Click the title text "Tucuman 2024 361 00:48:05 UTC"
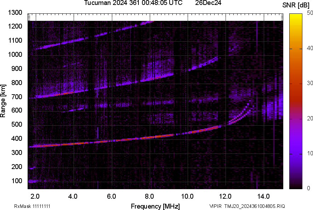Screen dimensions: 313x210 tap(133, 3)
